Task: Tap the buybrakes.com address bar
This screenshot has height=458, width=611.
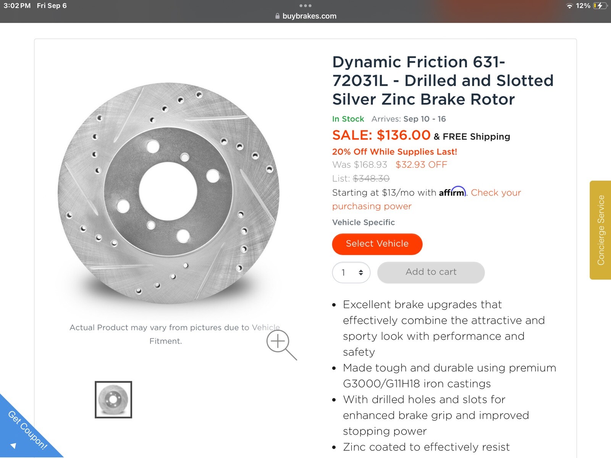Action: (309, 16)
